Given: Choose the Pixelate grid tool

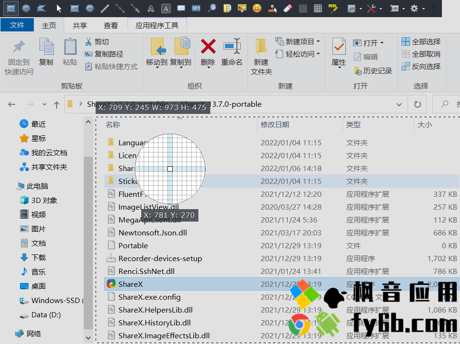Looking at the screenshot, I should [x=318, y=9].
